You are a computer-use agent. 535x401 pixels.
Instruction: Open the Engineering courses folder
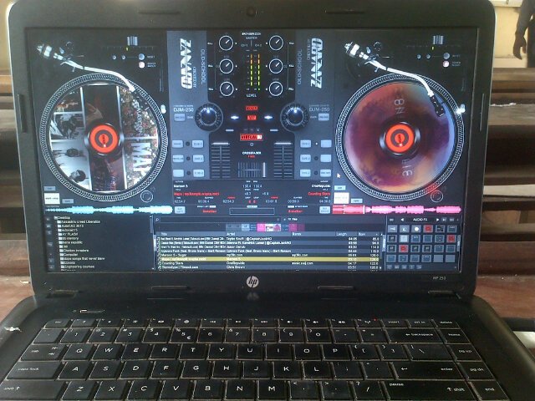79,266
